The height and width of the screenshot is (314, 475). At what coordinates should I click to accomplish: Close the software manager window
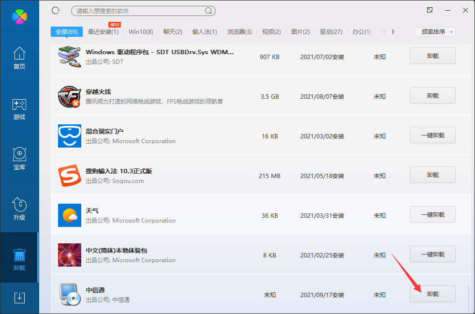[x=466, y=10]
